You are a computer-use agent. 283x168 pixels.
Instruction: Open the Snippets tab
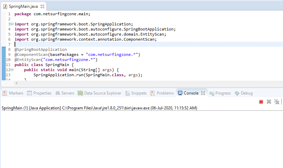pos(136,93)
